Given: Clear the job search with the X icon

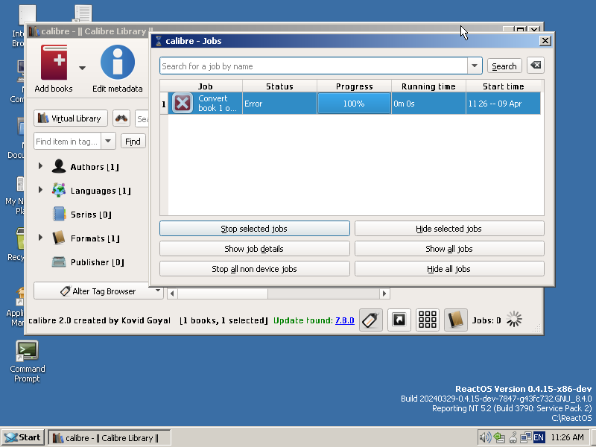Looking at the screenshot, I should (x=535, y=65).
